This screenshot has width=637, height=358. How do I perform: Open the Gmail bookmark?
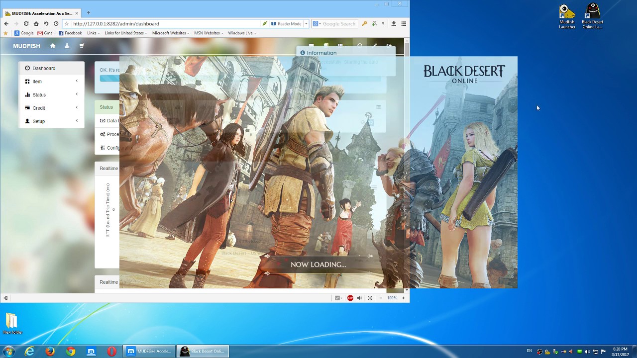click(x=46, y=33)
